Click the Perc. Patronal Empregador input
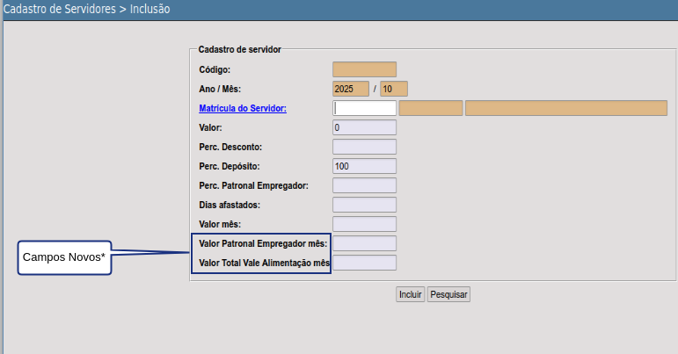This screenshot has height=354, width=678. click(364, 185)
